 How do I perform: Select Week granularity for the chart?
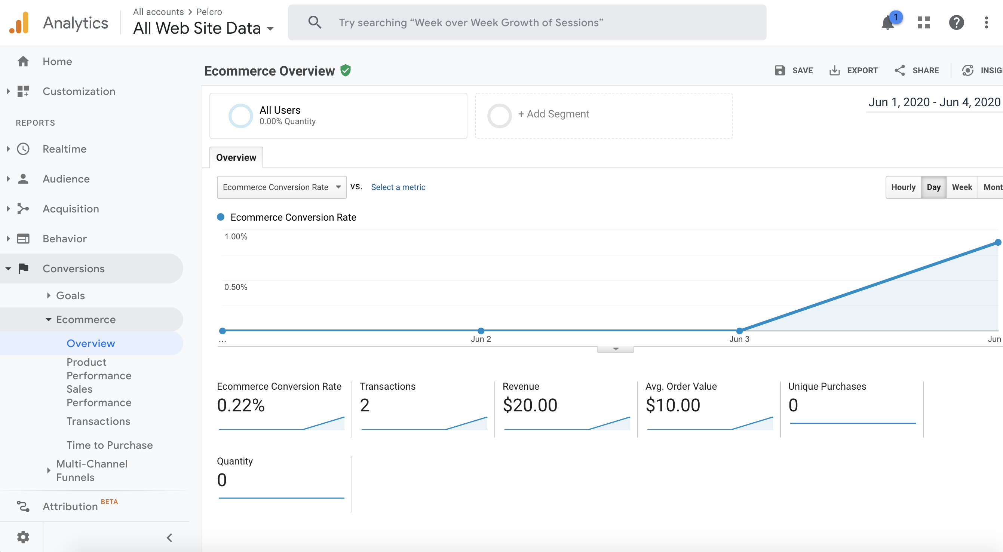962,187
